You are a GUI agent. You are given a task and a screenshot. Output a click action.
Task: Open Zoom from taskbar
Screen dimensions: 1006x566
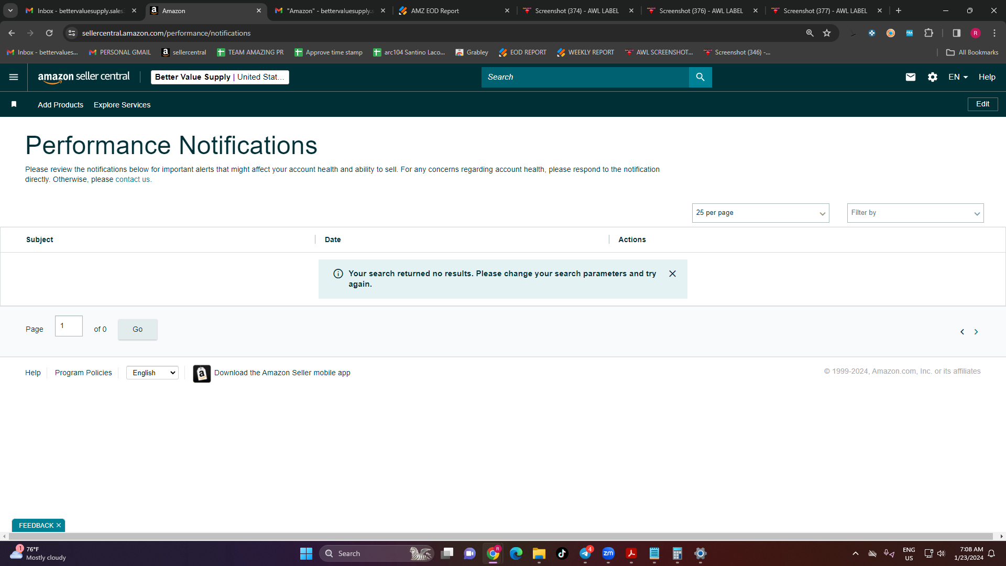click(x=608, y=553)
